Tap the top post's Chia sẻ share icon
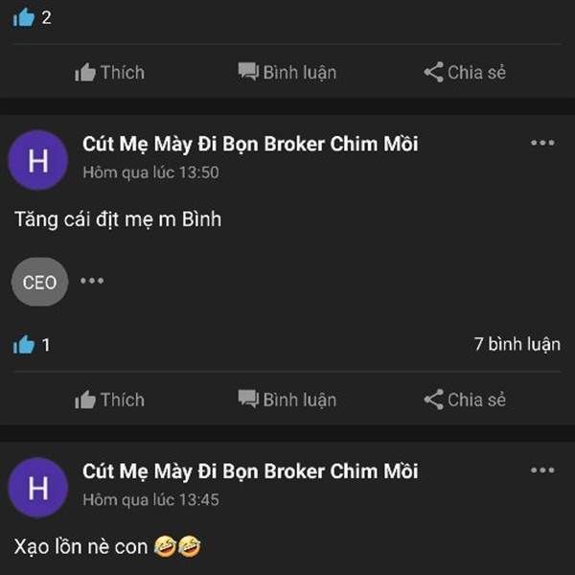Viewport: 575px width, 575px height. pyautogui.click(x=434, y=72)
